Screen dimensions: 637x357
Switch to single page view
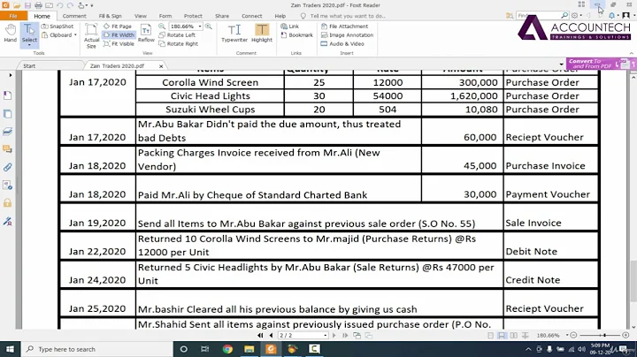coord(491,336)
